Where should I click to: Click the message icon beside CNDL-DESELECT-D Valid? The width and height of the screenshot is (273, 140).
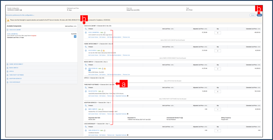point(105,131)
